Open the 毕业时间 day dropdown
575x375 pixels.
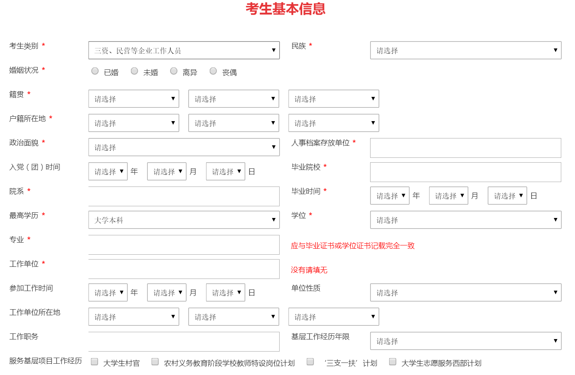[508, 196]
